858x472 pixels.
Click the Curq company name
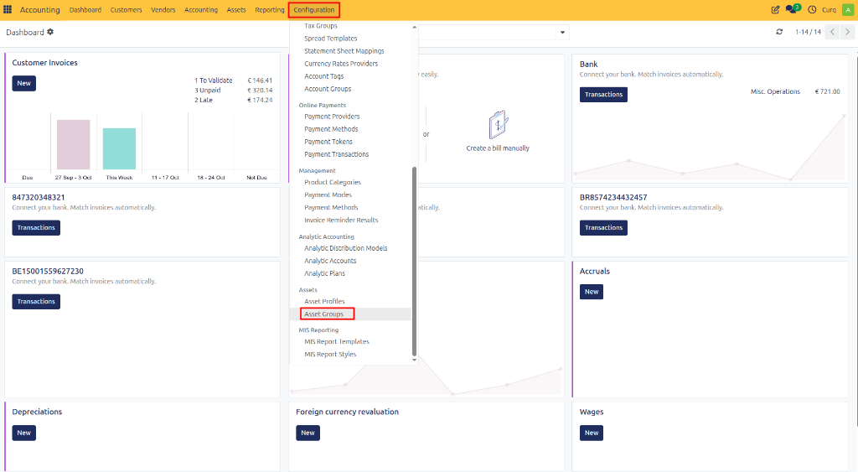pos(829,10)
